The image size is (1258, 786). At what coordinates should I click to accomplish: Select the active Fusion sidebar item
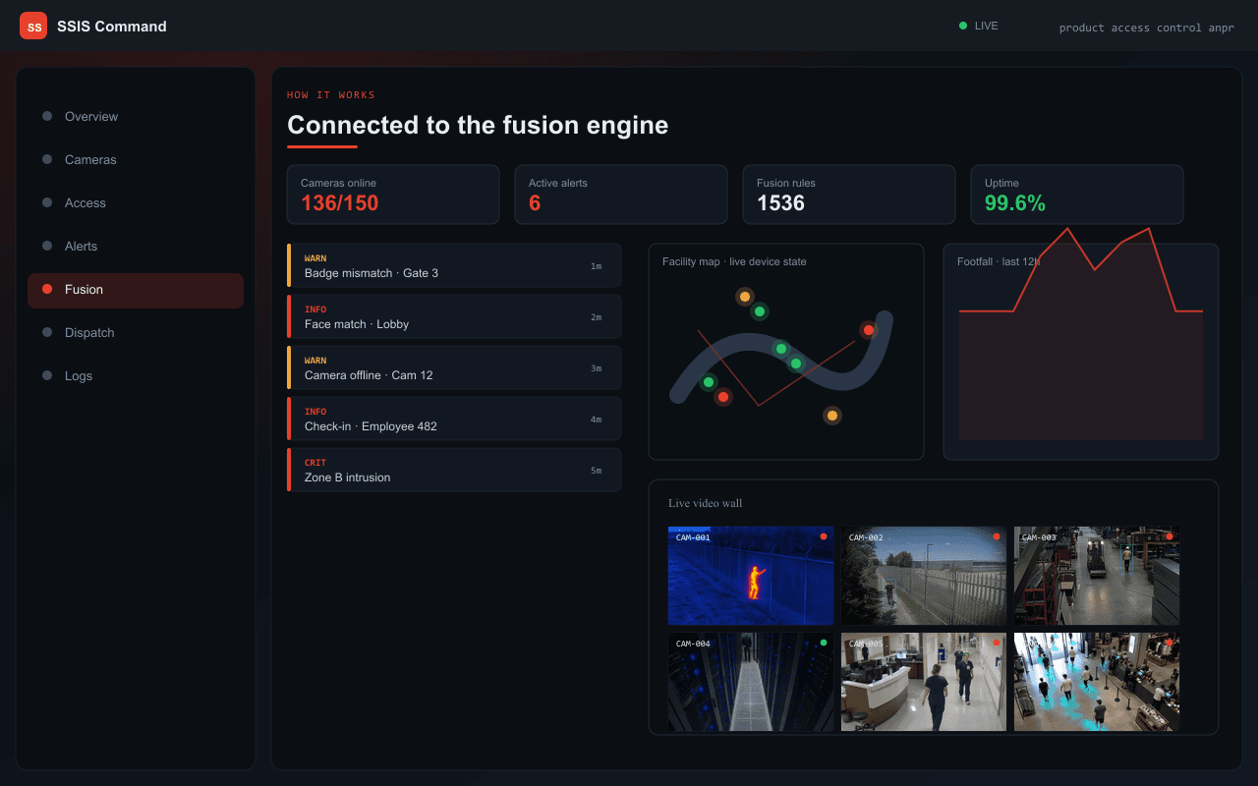[x=136, y=289]
